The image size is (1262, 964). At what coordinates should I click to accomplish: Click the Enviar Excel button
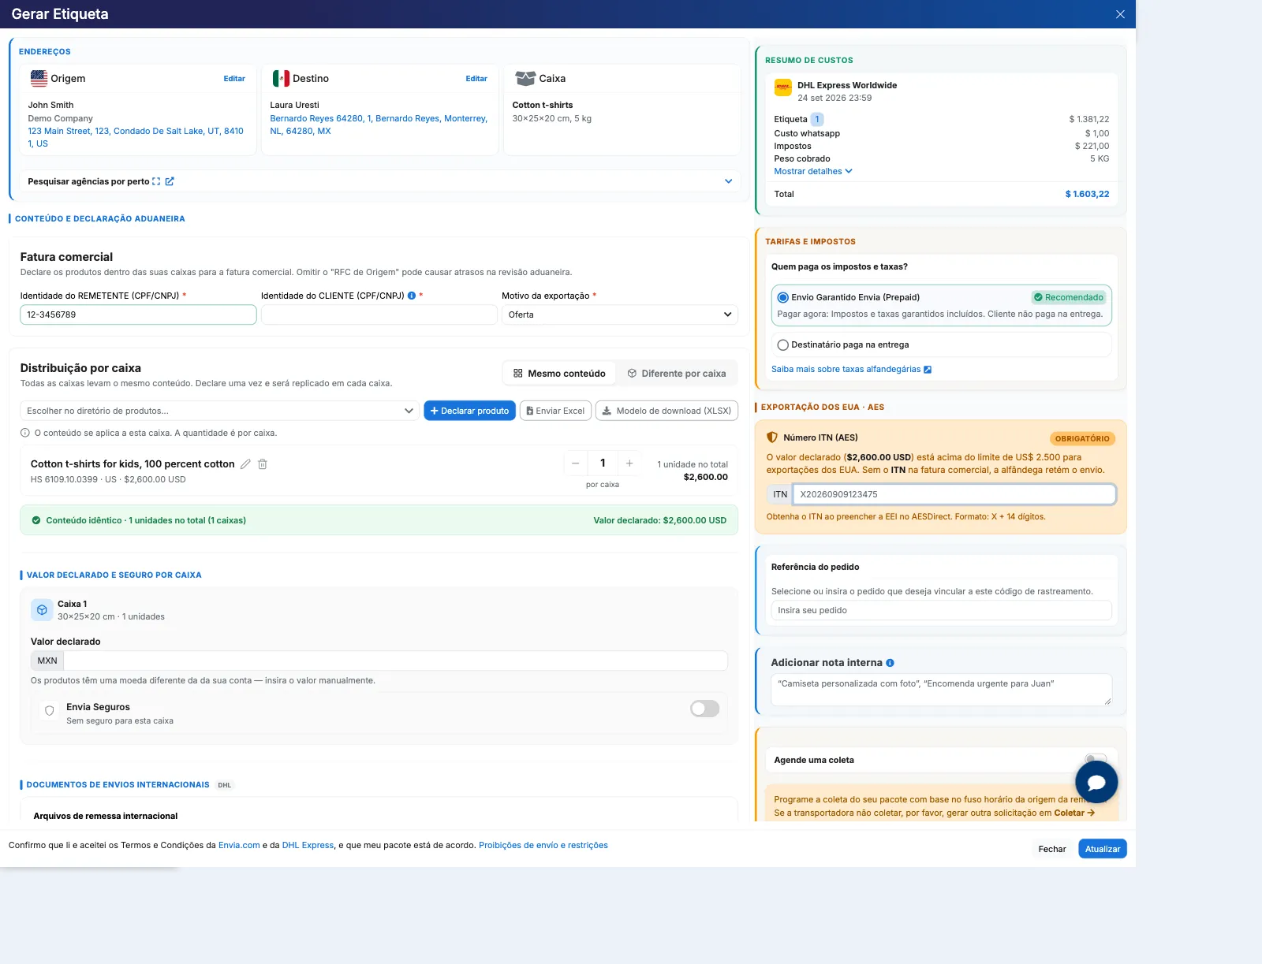click(x=555, y=411)
